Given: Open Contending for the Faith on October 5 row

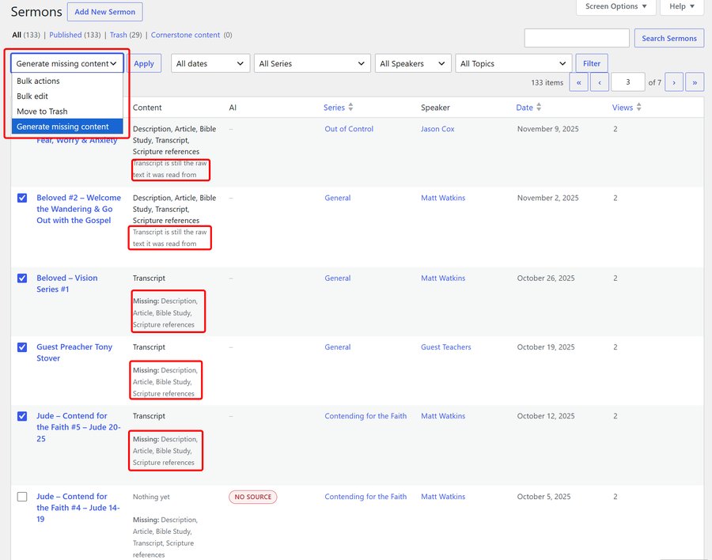Looking at the screenshot, I should click(365, 497).
